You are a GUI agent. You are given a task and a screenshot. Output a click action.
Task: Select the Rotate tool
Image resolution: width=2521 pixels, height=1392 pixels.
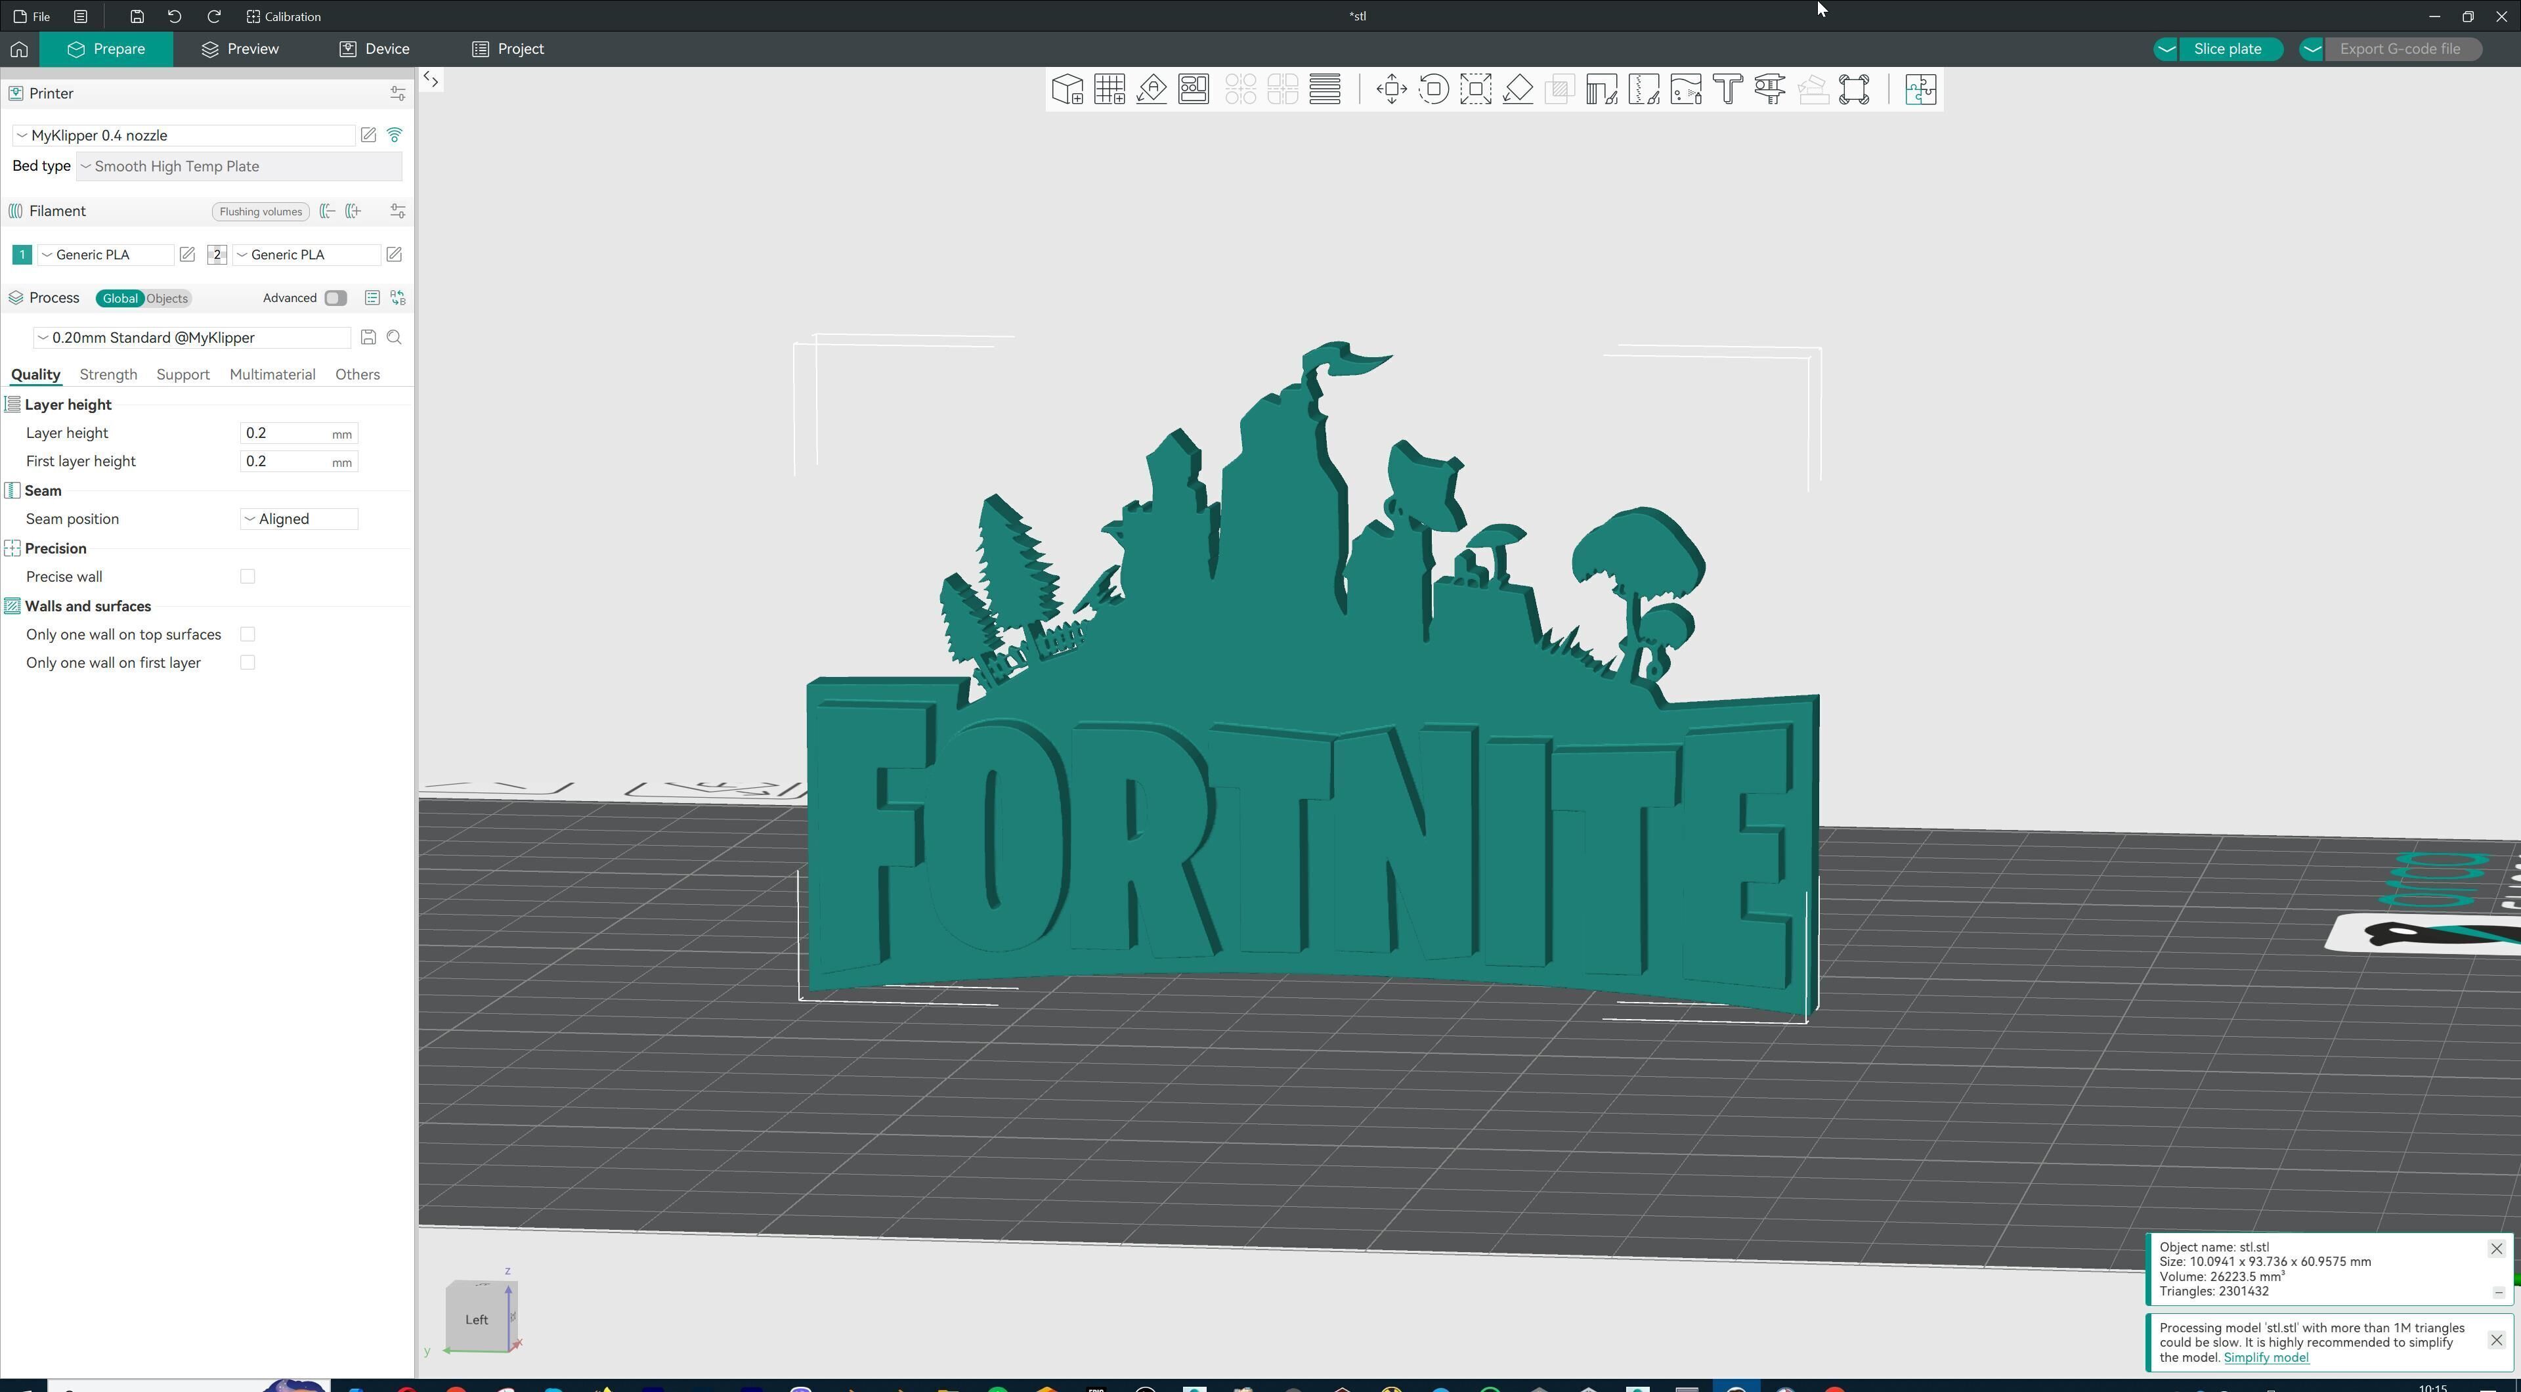click(x=1434, y=89)
